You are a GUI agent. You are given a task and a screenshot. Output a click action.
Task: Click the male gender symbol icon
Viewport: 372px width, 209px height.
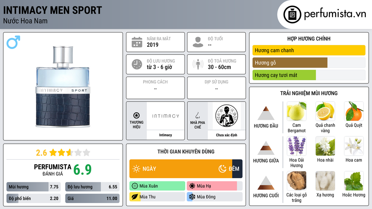[x=13, y=42]
